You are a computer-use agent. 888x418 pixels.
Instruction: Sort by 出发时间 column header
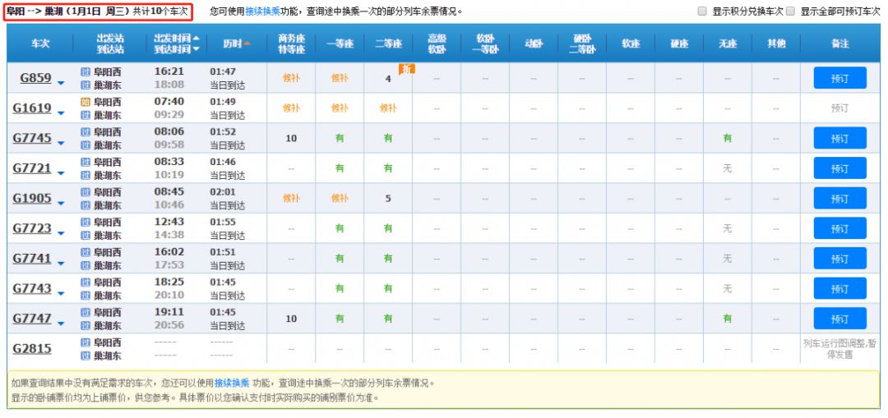pyautogui.click(x=176, y=38)
